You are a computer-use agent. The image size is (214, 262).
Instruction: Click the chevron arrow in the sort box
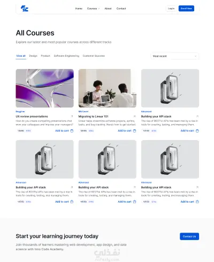pyautogui.click(x=195, y=56)
